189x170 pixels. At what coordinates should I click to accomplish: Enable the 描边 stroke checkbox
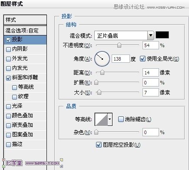(9, 144)
